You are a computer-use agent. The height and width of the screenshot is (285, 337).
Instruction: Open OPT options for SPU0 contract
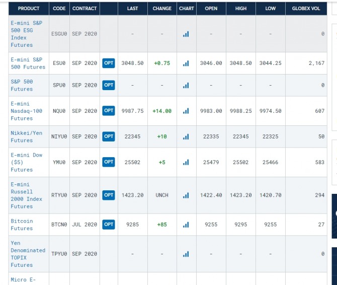(109, 85)
